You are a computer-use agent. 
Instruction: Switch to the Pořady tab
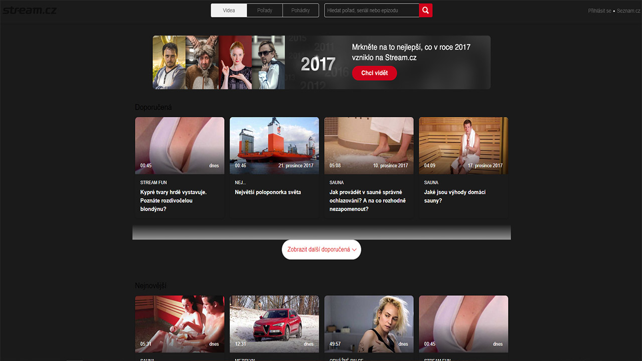pos(265,10)
